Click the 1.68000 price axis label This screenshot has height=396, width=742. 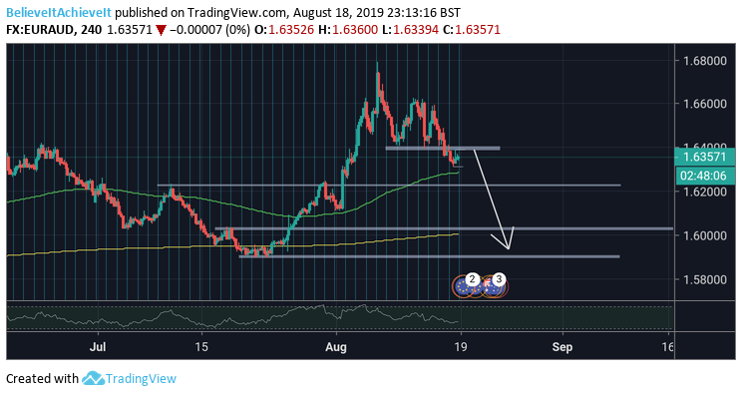(704, 61)
